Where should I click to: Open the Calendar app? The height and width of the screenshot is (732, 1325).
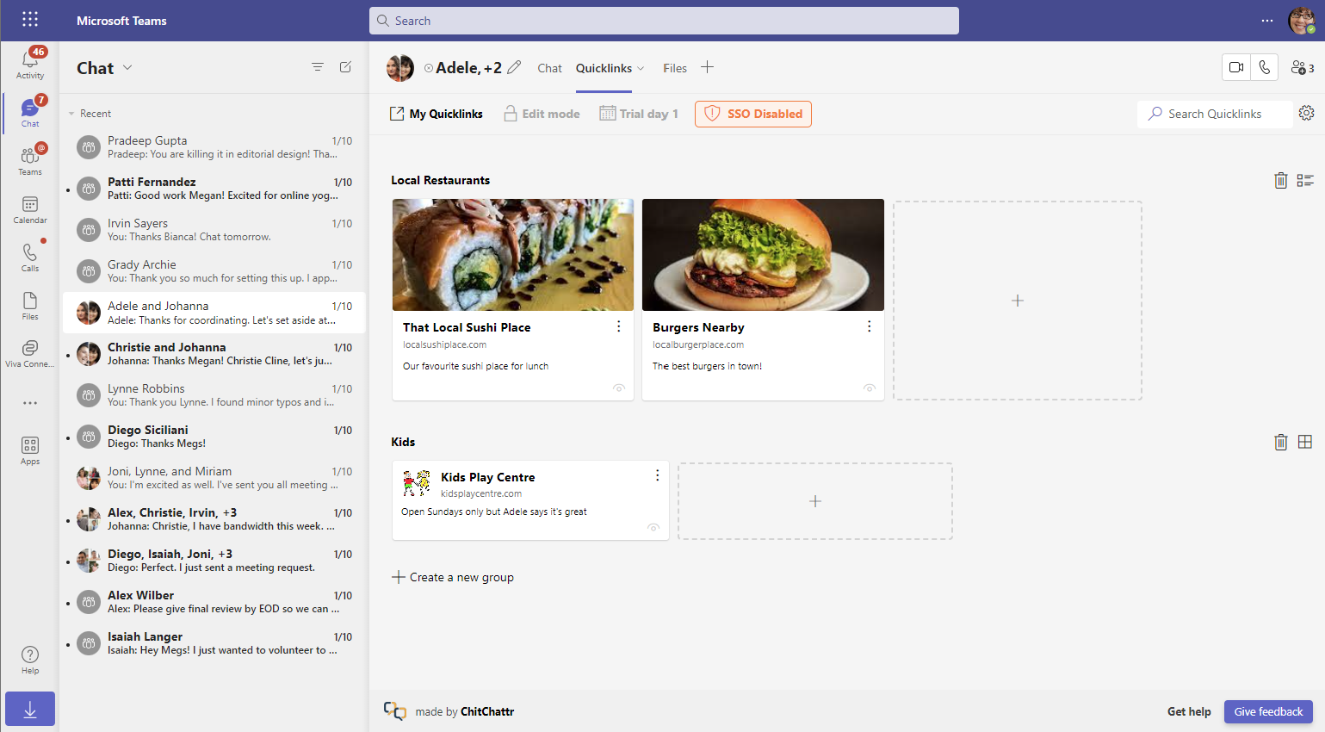(x=30, y=209)
